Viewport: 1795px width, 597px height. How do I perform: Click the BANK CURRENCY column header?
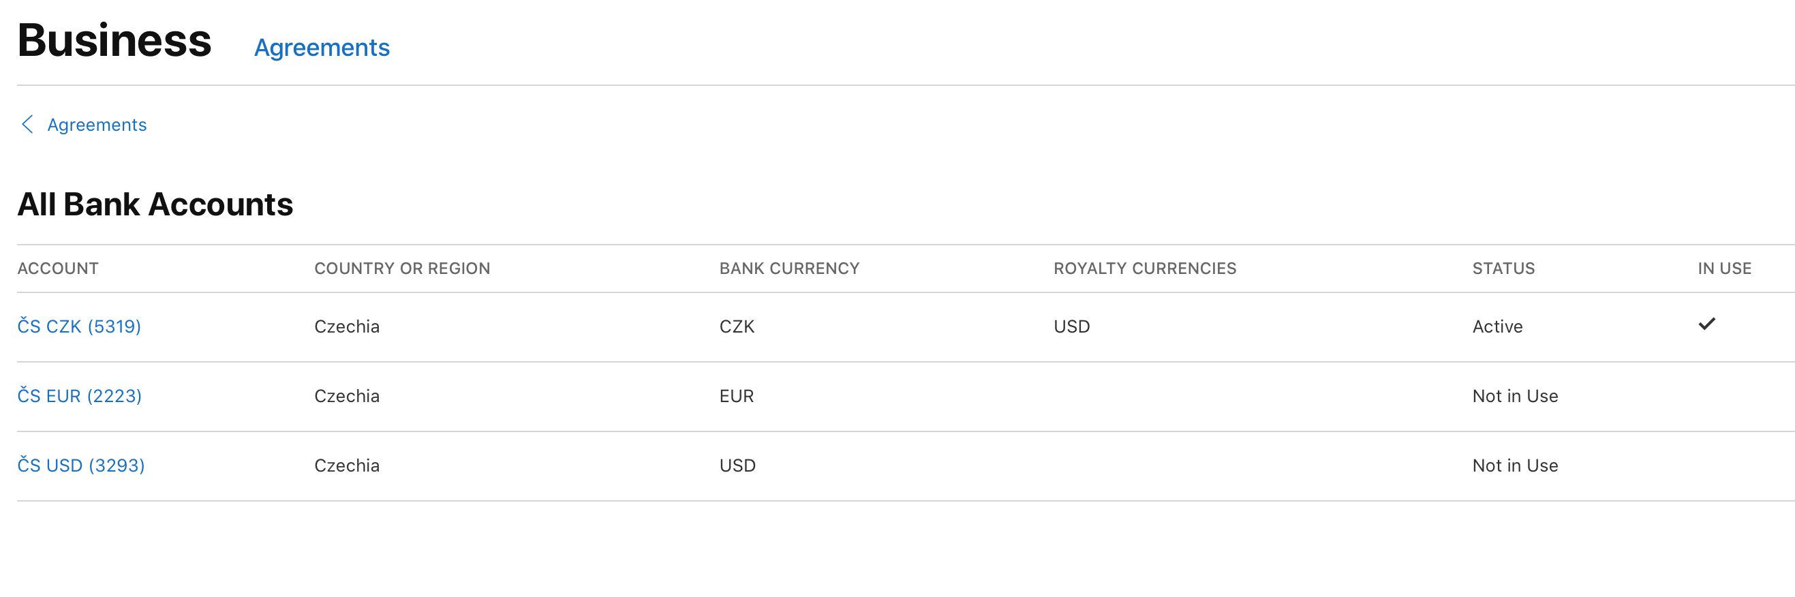coord(788,269)
